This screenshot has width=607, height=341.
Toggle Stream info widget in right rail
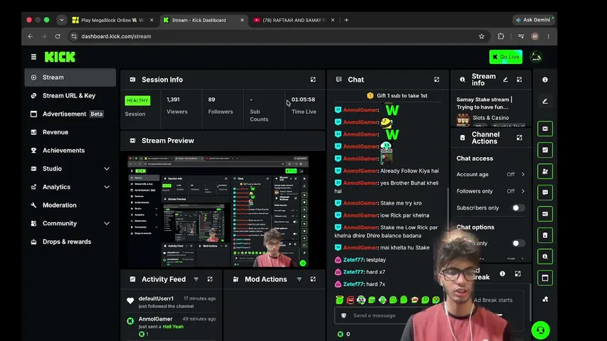[x=545, y=256]
